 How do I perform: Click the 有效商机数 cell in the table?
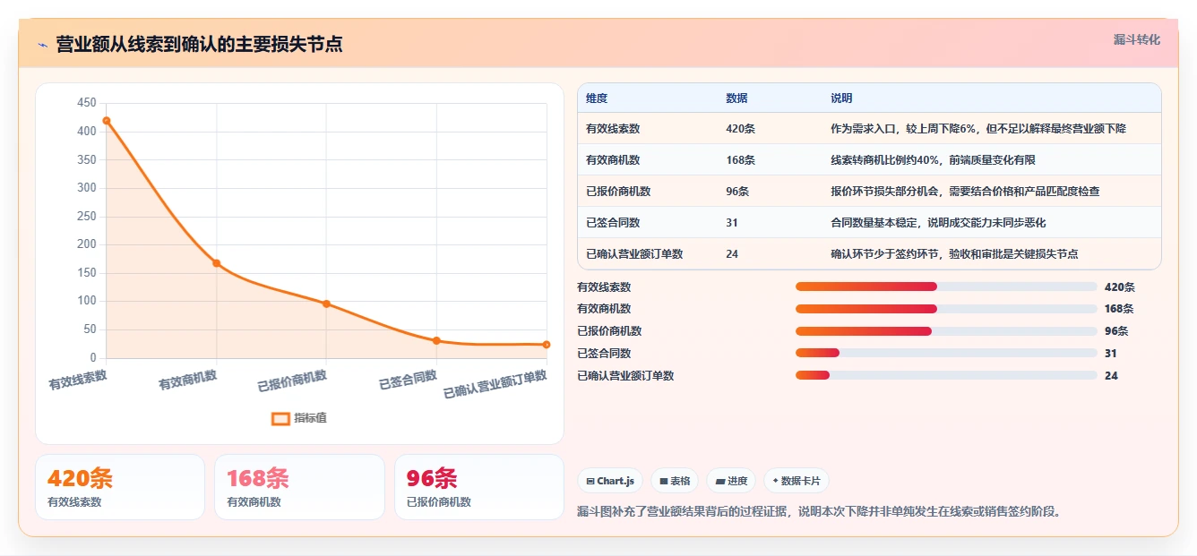click(613, 160)
